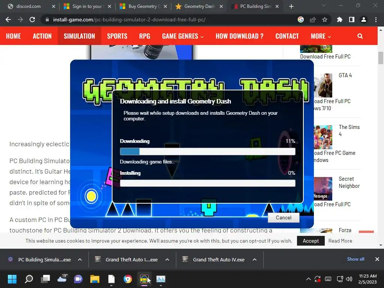Screen dimensions: 384x288
Task: Switch to the Sign in to your tab
Action: [x=87, y=6]
